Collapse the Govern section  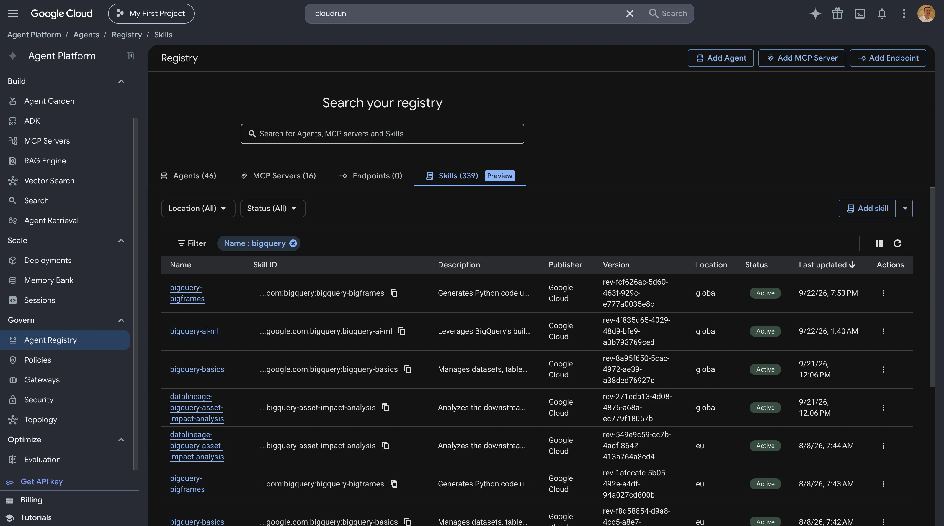(x=121, y=320)
